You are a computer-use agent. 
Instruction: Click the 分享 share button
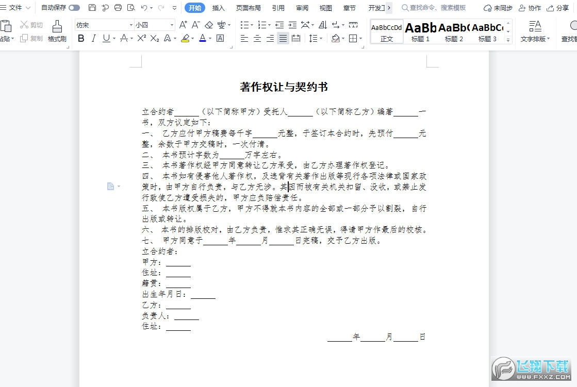[558, 8]
